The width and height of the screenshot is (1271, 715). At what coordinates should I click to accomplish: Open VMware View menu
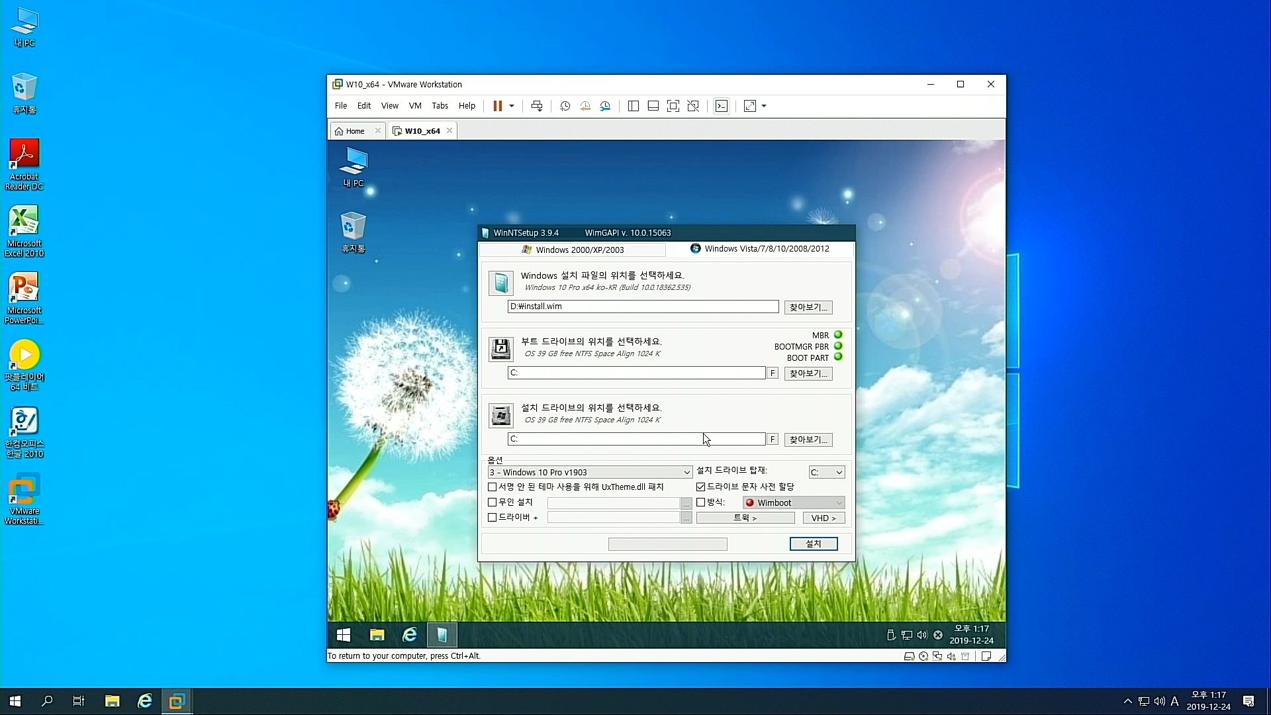pos(390,106)
